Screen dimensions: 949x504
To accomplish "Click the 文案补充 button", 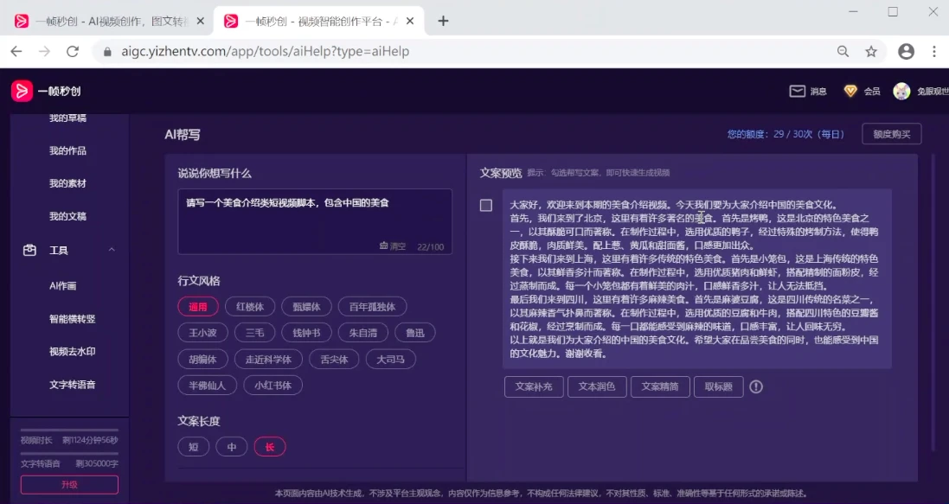I will [x=534, y=386].
